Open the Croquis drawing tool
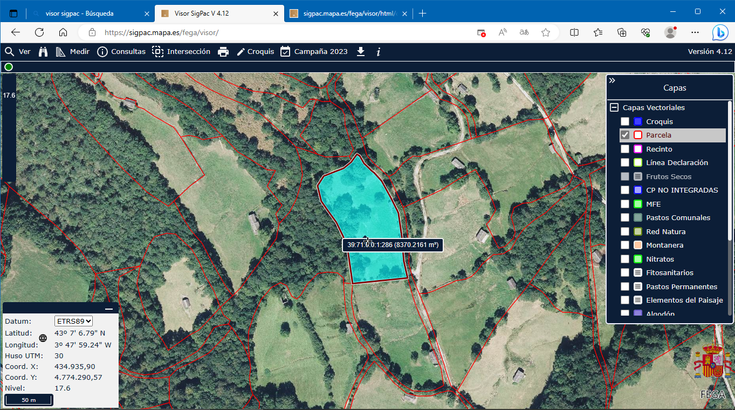This screenshot has width=735, height=410. pyautogui.click(x=256, y=52)
